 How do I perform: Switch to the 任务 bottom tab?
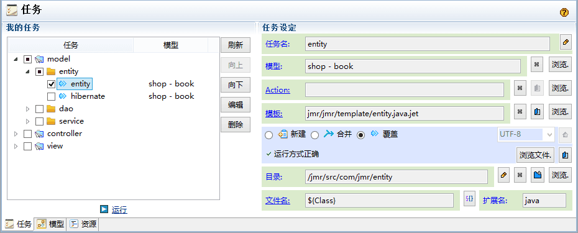pyautogui.click(x=19, y=224)
